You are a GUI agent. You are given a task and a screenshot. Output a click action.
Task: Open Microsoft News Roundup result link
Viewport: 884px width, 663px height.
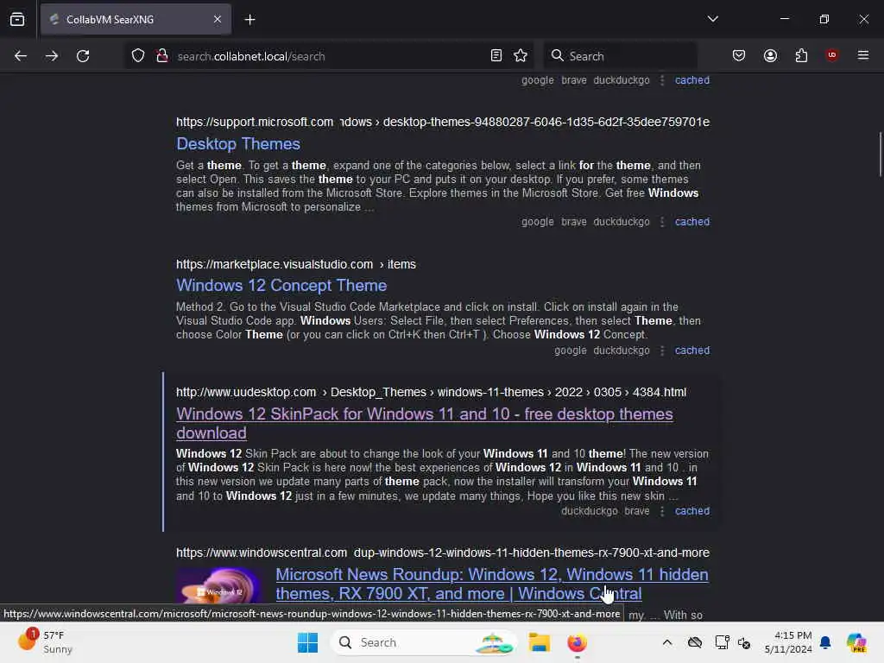(491, 584)
